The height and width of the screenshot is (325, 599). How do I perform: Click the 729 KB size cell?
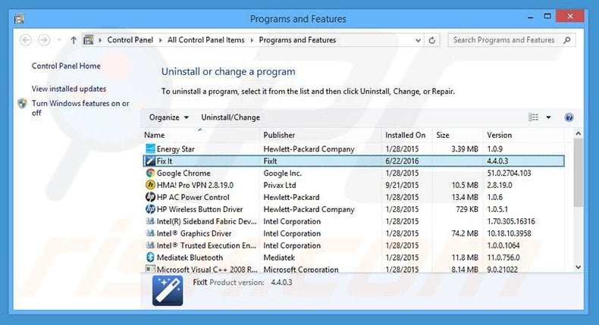coord(467,209)
